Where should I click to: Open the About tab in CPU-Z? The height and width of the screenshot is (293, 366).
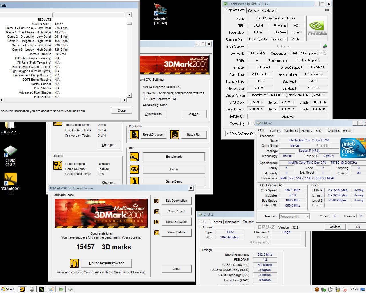[x=347, y=131]
